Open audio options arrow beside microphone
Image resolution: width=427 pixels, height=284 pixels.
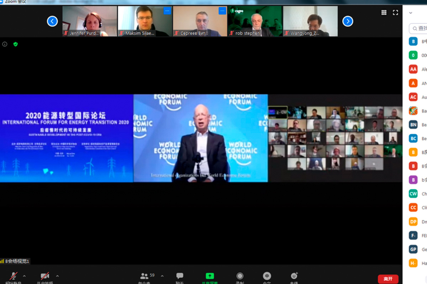click(24, 276)
